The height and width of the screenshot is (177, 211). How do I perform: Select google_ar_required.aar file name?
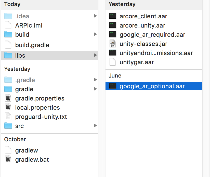(152, 35)
